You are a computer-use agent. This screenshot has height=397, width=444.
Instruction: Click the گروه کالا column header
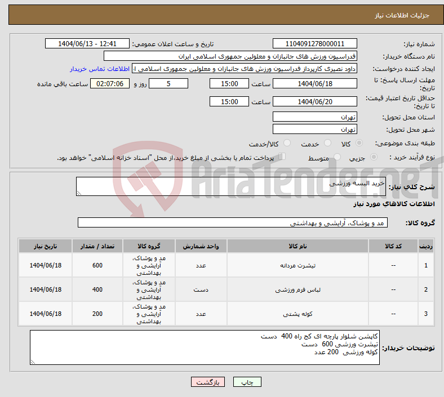[x=149, y=246]
